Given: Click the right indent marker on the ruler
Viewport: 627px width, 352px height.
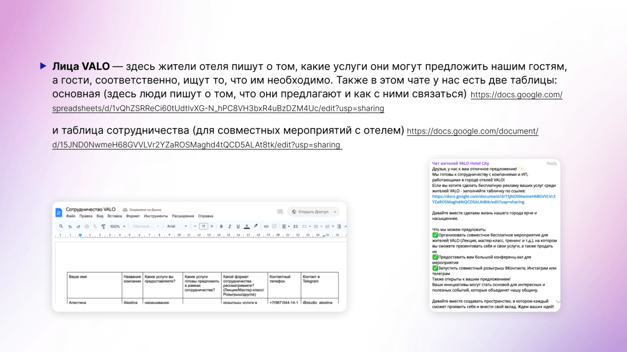Looking at the screenshot, I should coord(324,236).
